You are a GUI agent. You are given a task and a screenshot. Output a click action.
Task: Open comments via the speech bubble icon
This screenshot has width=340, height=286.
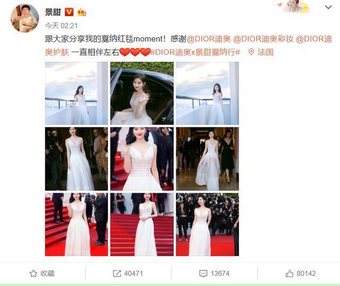[203, 273]
